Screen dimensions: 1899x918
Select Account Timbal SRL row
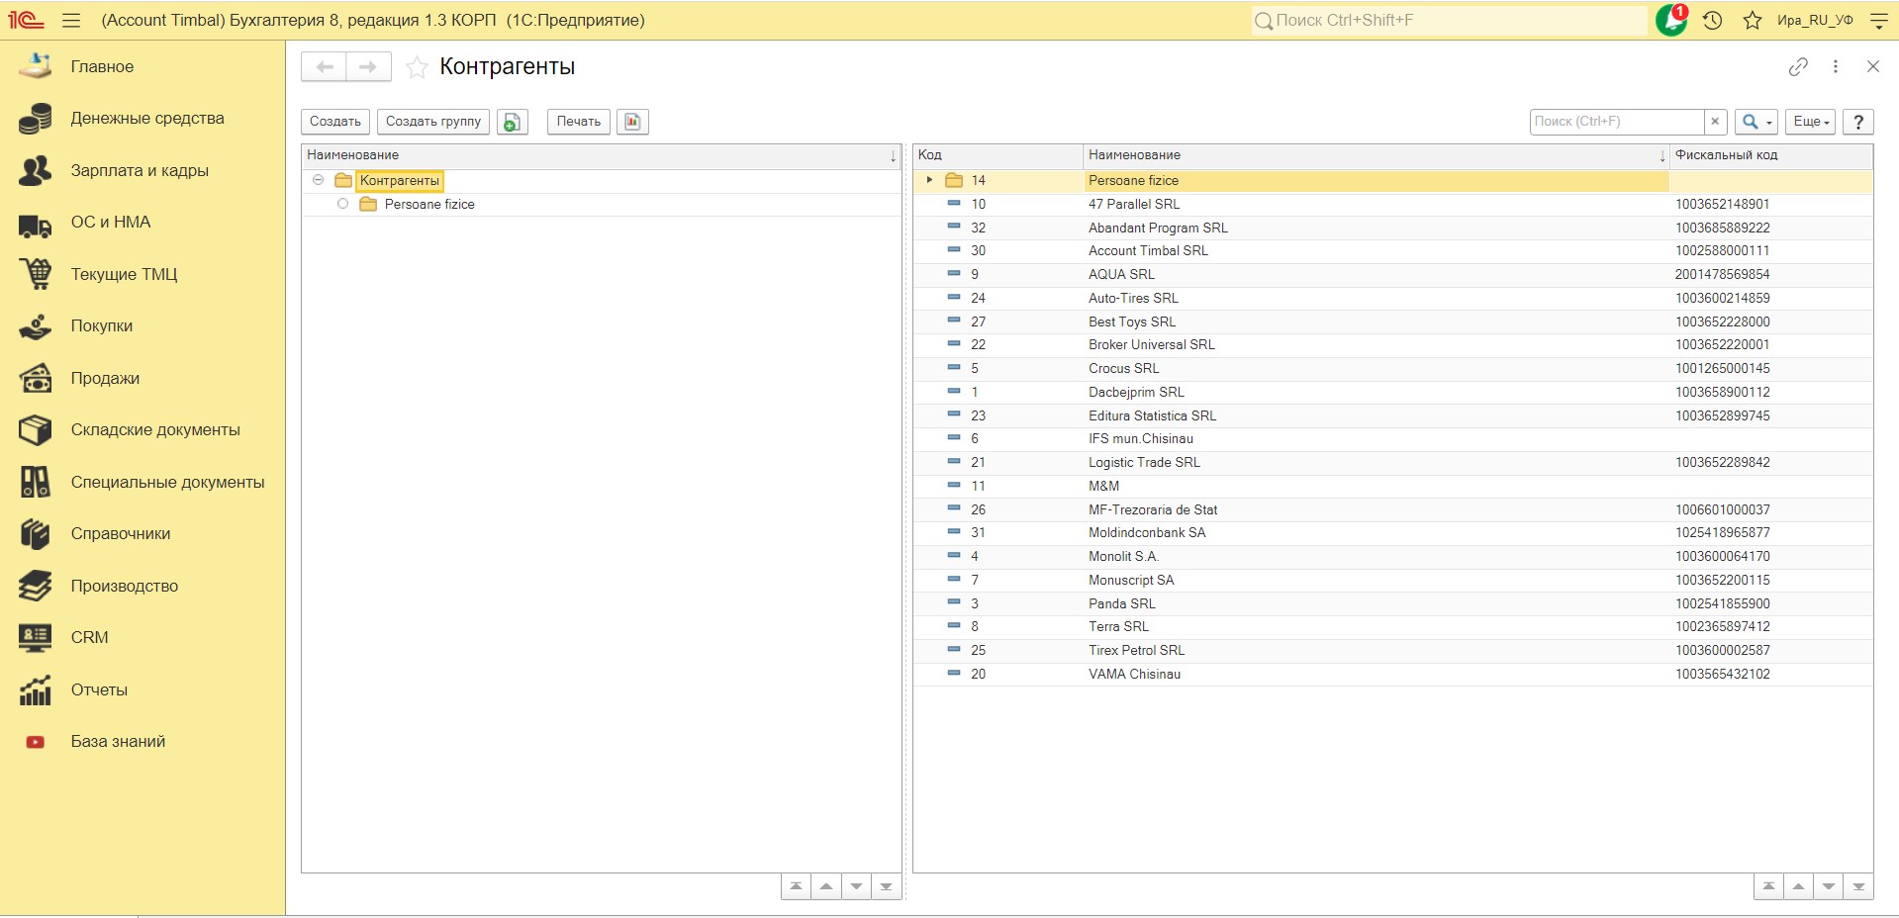pos(1392,251)
